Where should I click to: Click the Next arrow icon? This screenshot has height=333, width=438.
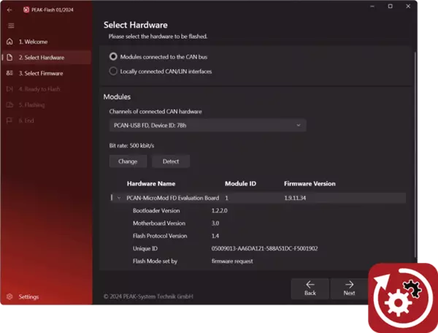349,284
